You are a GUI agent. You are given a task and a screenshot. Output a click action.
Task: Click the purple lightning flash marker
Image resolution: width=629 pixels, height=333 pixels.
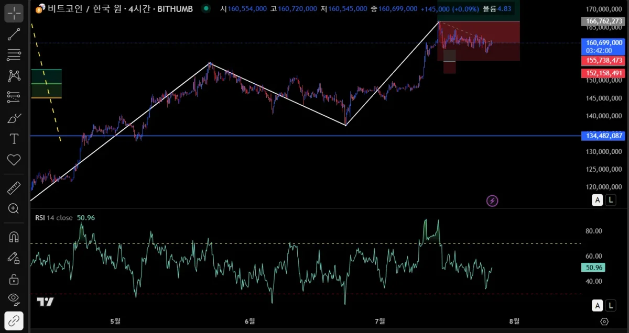click(x=492, y=201)
